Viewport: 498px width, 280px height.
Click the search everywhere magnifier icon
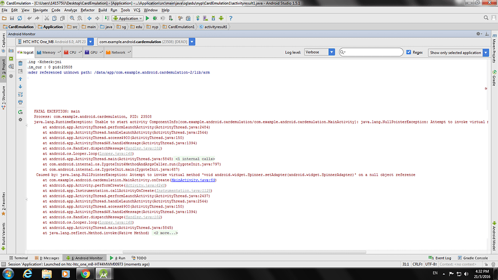pos(486,18)
